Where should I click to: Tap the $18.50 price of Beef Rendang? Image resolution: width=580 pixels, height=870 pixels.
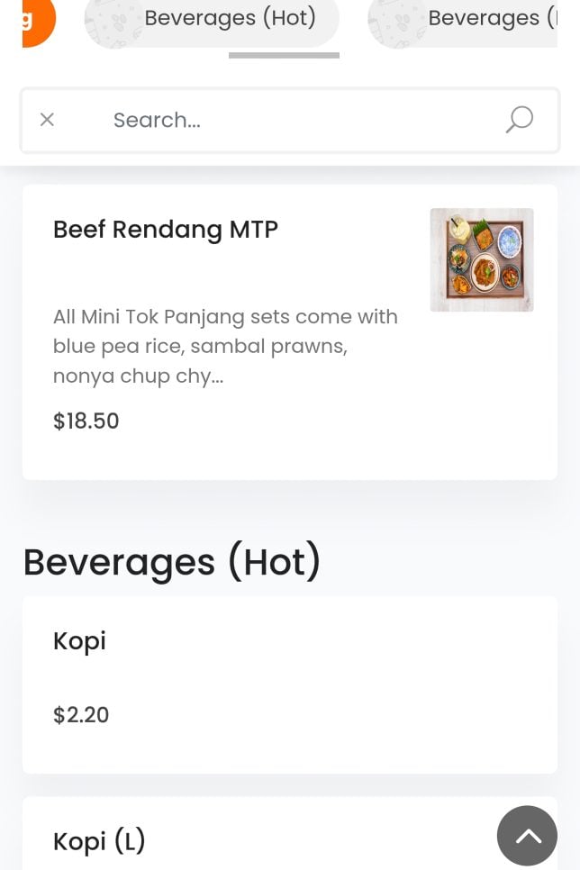[x=86, y=421]
